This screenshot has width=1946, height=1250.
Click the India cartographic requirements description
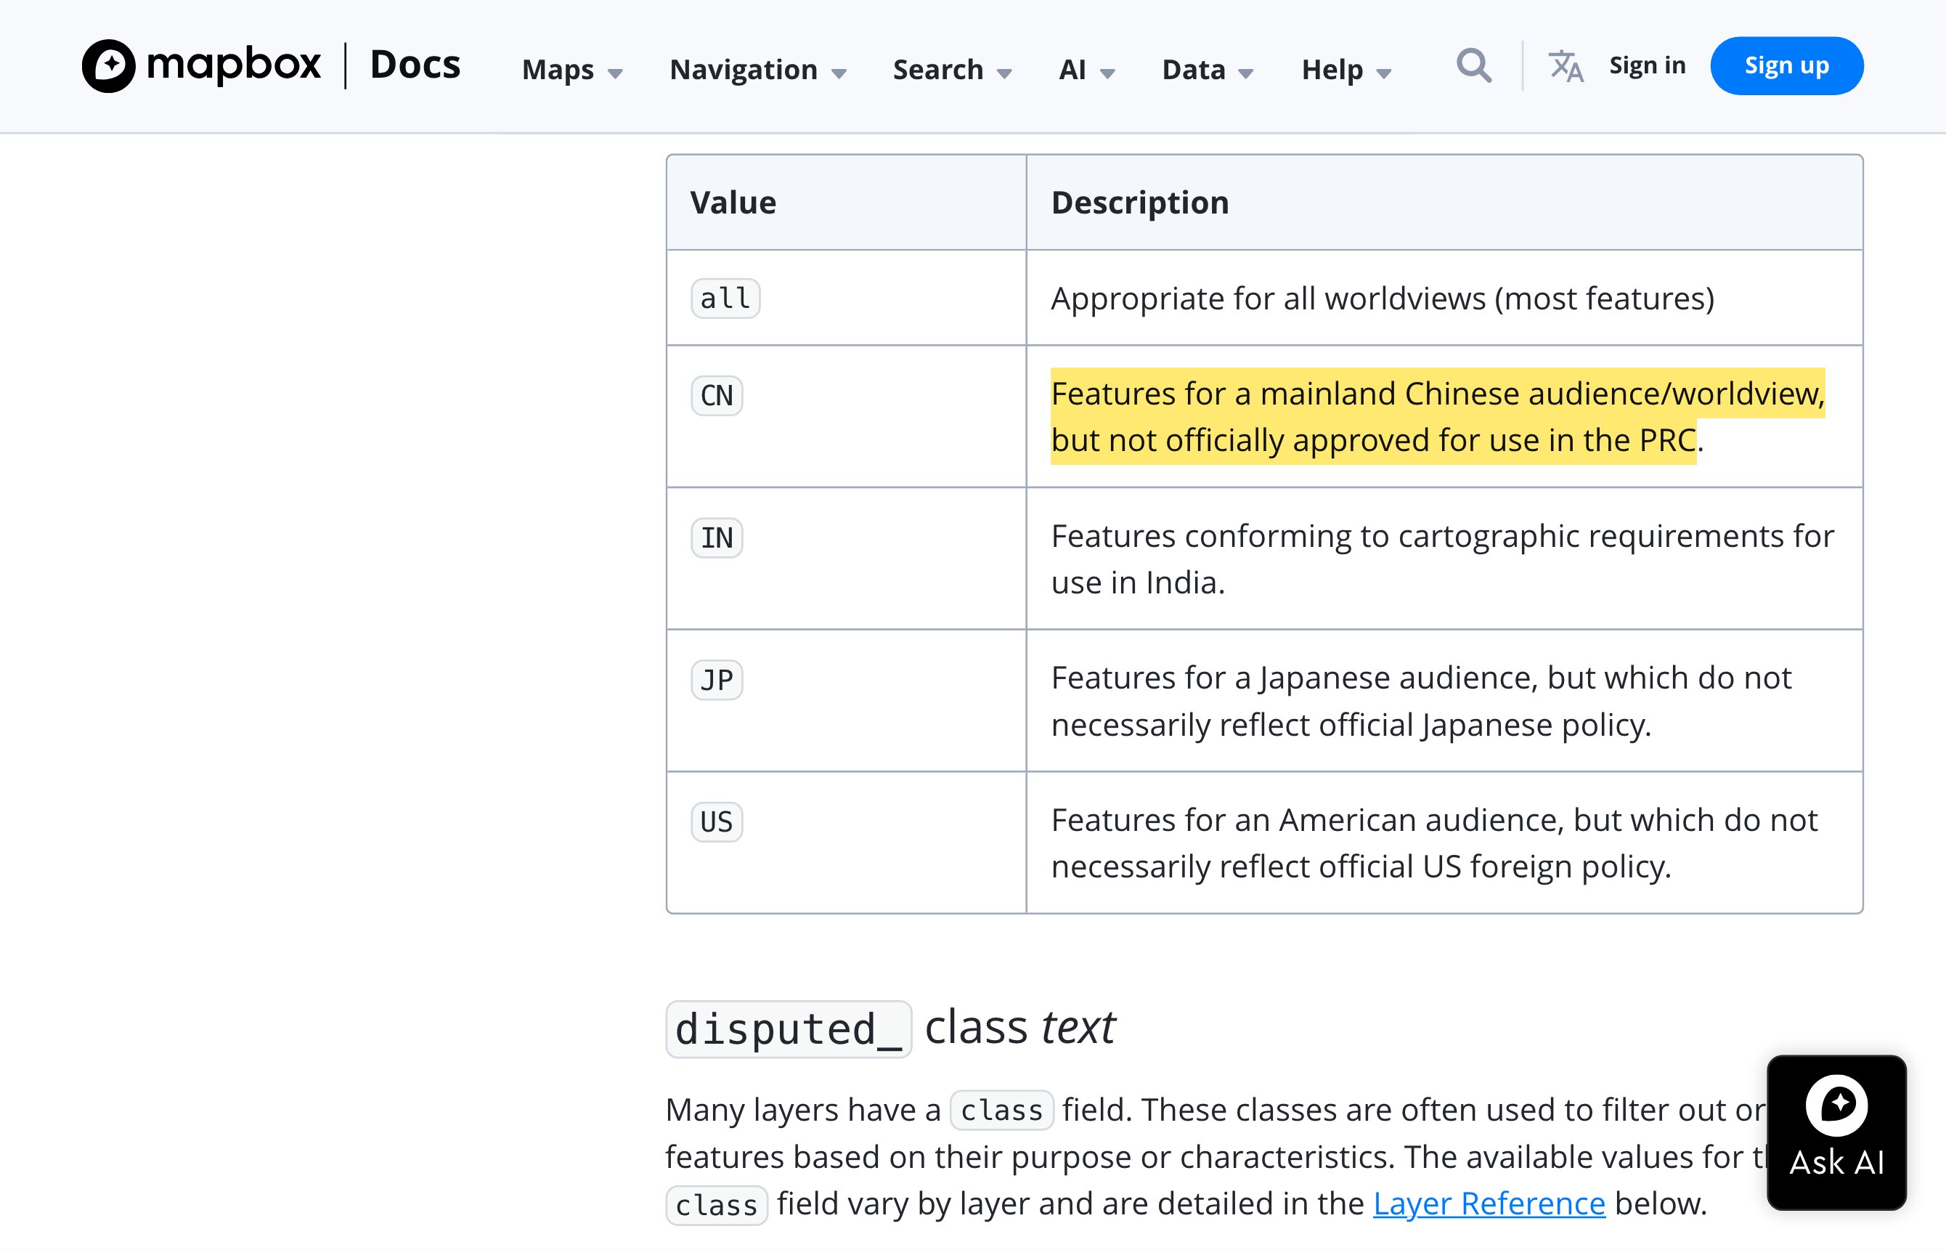point(1442,559)
